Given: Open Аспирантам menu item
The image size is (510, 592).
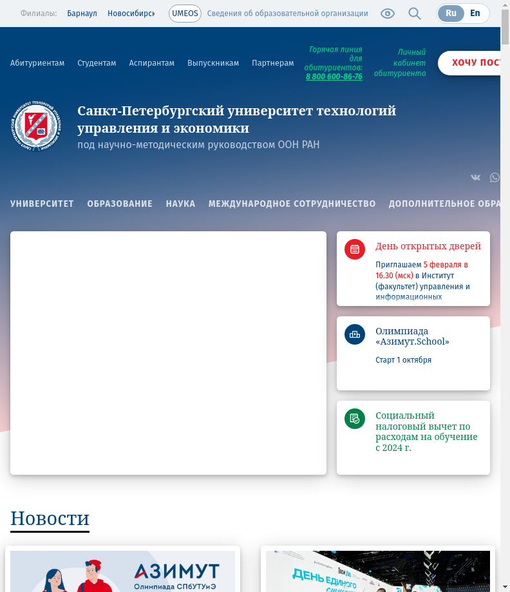Looking at the screenshot, I should click(x=152, y=63).
